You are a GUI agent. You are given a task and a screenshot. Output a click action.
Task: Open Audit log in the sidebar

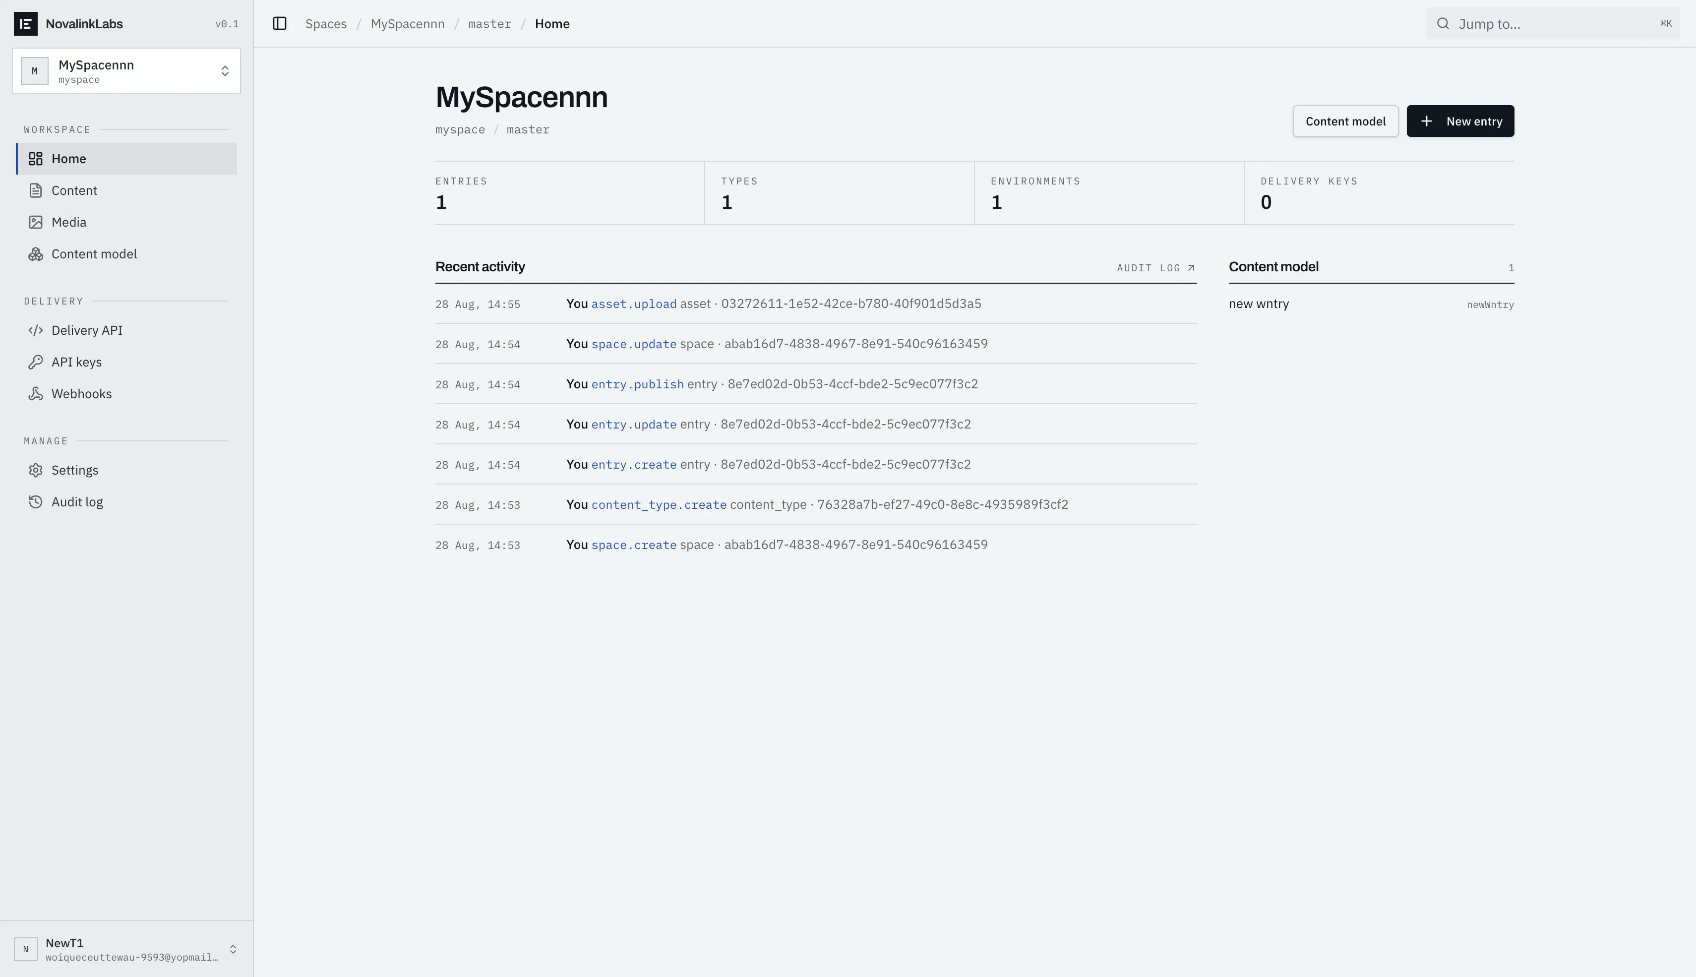pos(126,502)
